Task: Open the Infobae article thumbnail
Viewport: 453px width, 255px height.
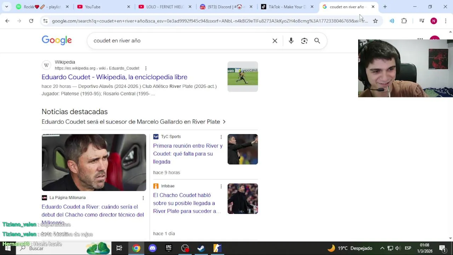Action: click(x=242, y=199)
